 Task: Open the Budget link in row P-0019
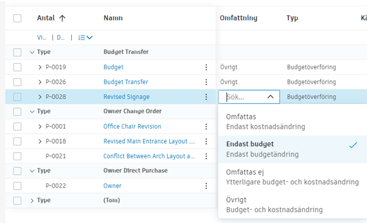click(113, 67)
